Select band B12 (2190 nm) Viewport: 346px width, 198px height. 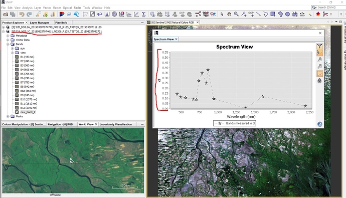(29, 108)
